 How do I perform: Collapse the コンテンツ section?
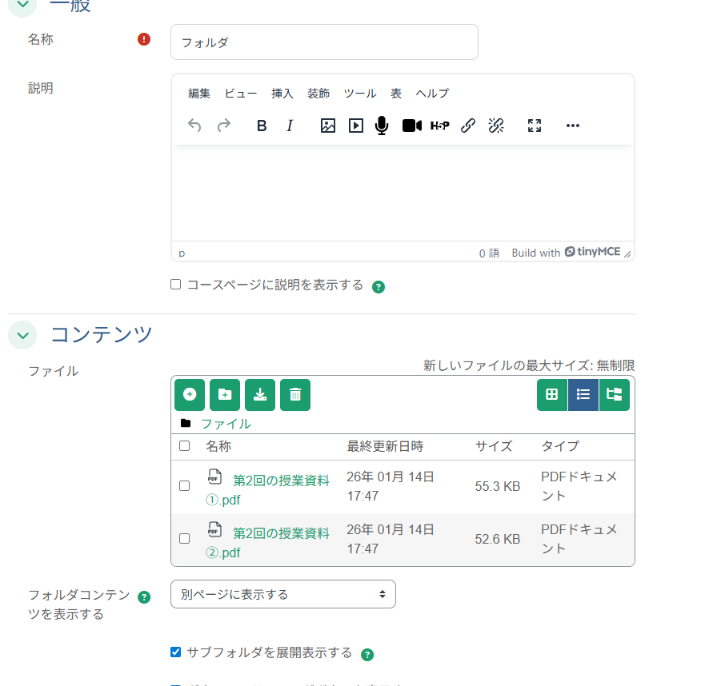click(22, 335)
